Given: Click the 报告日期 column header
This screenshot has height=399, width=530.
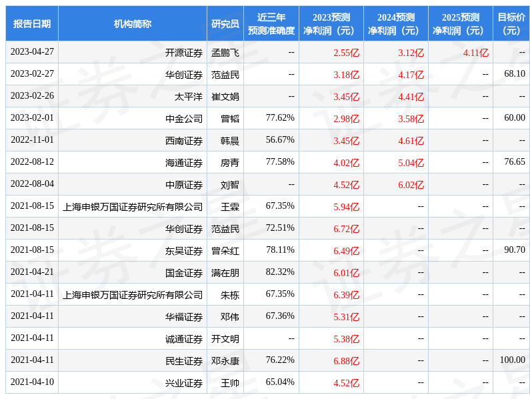Looking at the screenshot, I should point(32,24).
